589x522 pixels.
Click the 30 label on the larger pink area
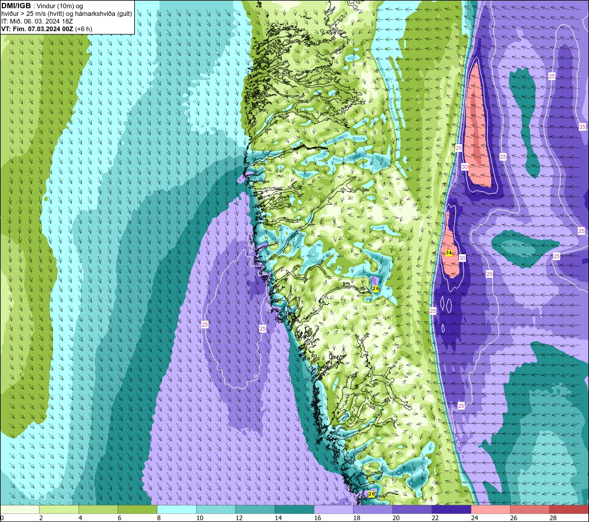[x=465, y=167]
